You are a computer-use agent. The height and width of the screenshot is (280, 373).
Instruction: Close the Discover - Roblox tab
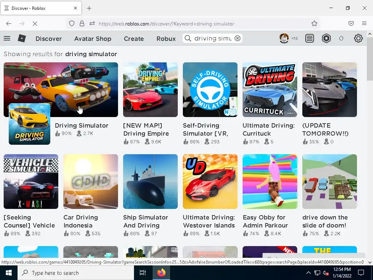pyautogui.click(x=75, y=8)
